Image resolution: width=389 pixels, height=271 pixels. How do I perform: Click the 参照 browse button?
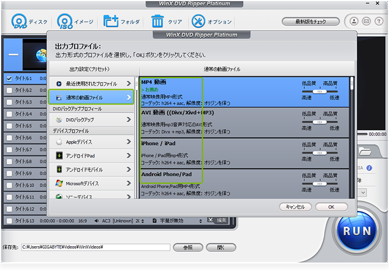tap(188, 247)
